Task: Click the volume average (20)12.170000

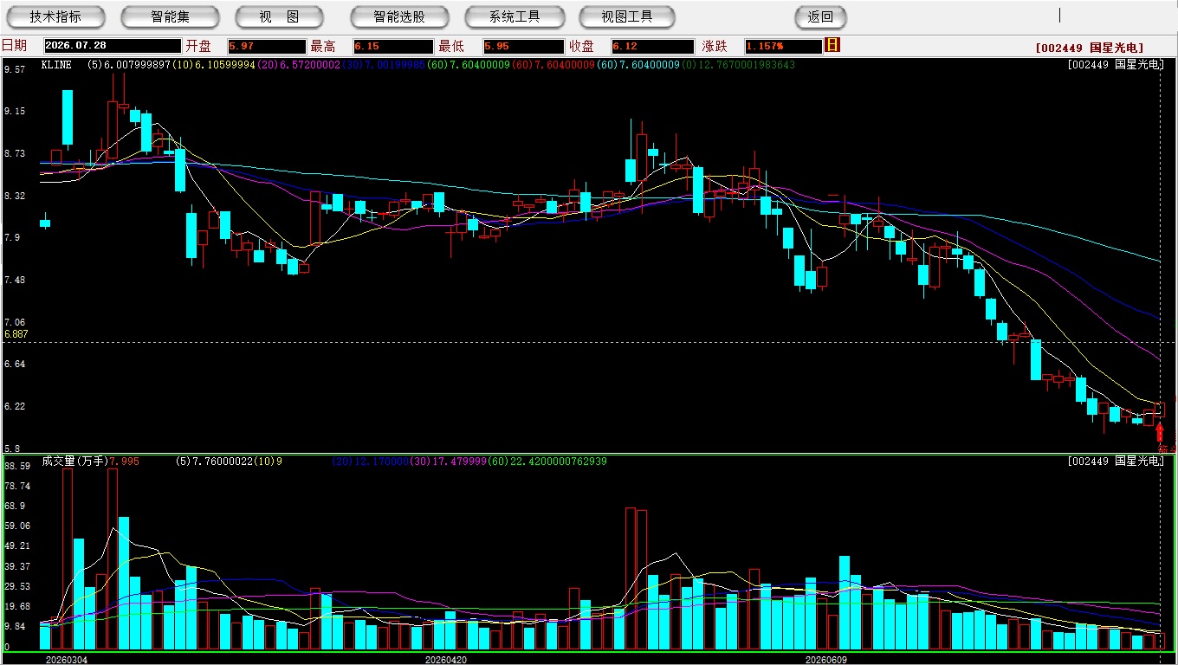Action: coord(369,462)
